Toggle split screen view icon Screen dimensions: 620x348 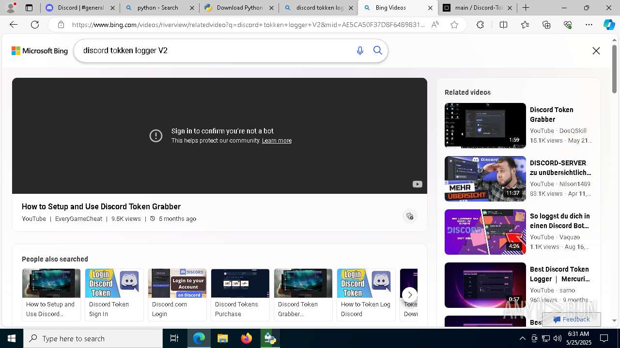pyautogui.click(x=503, y=25)
